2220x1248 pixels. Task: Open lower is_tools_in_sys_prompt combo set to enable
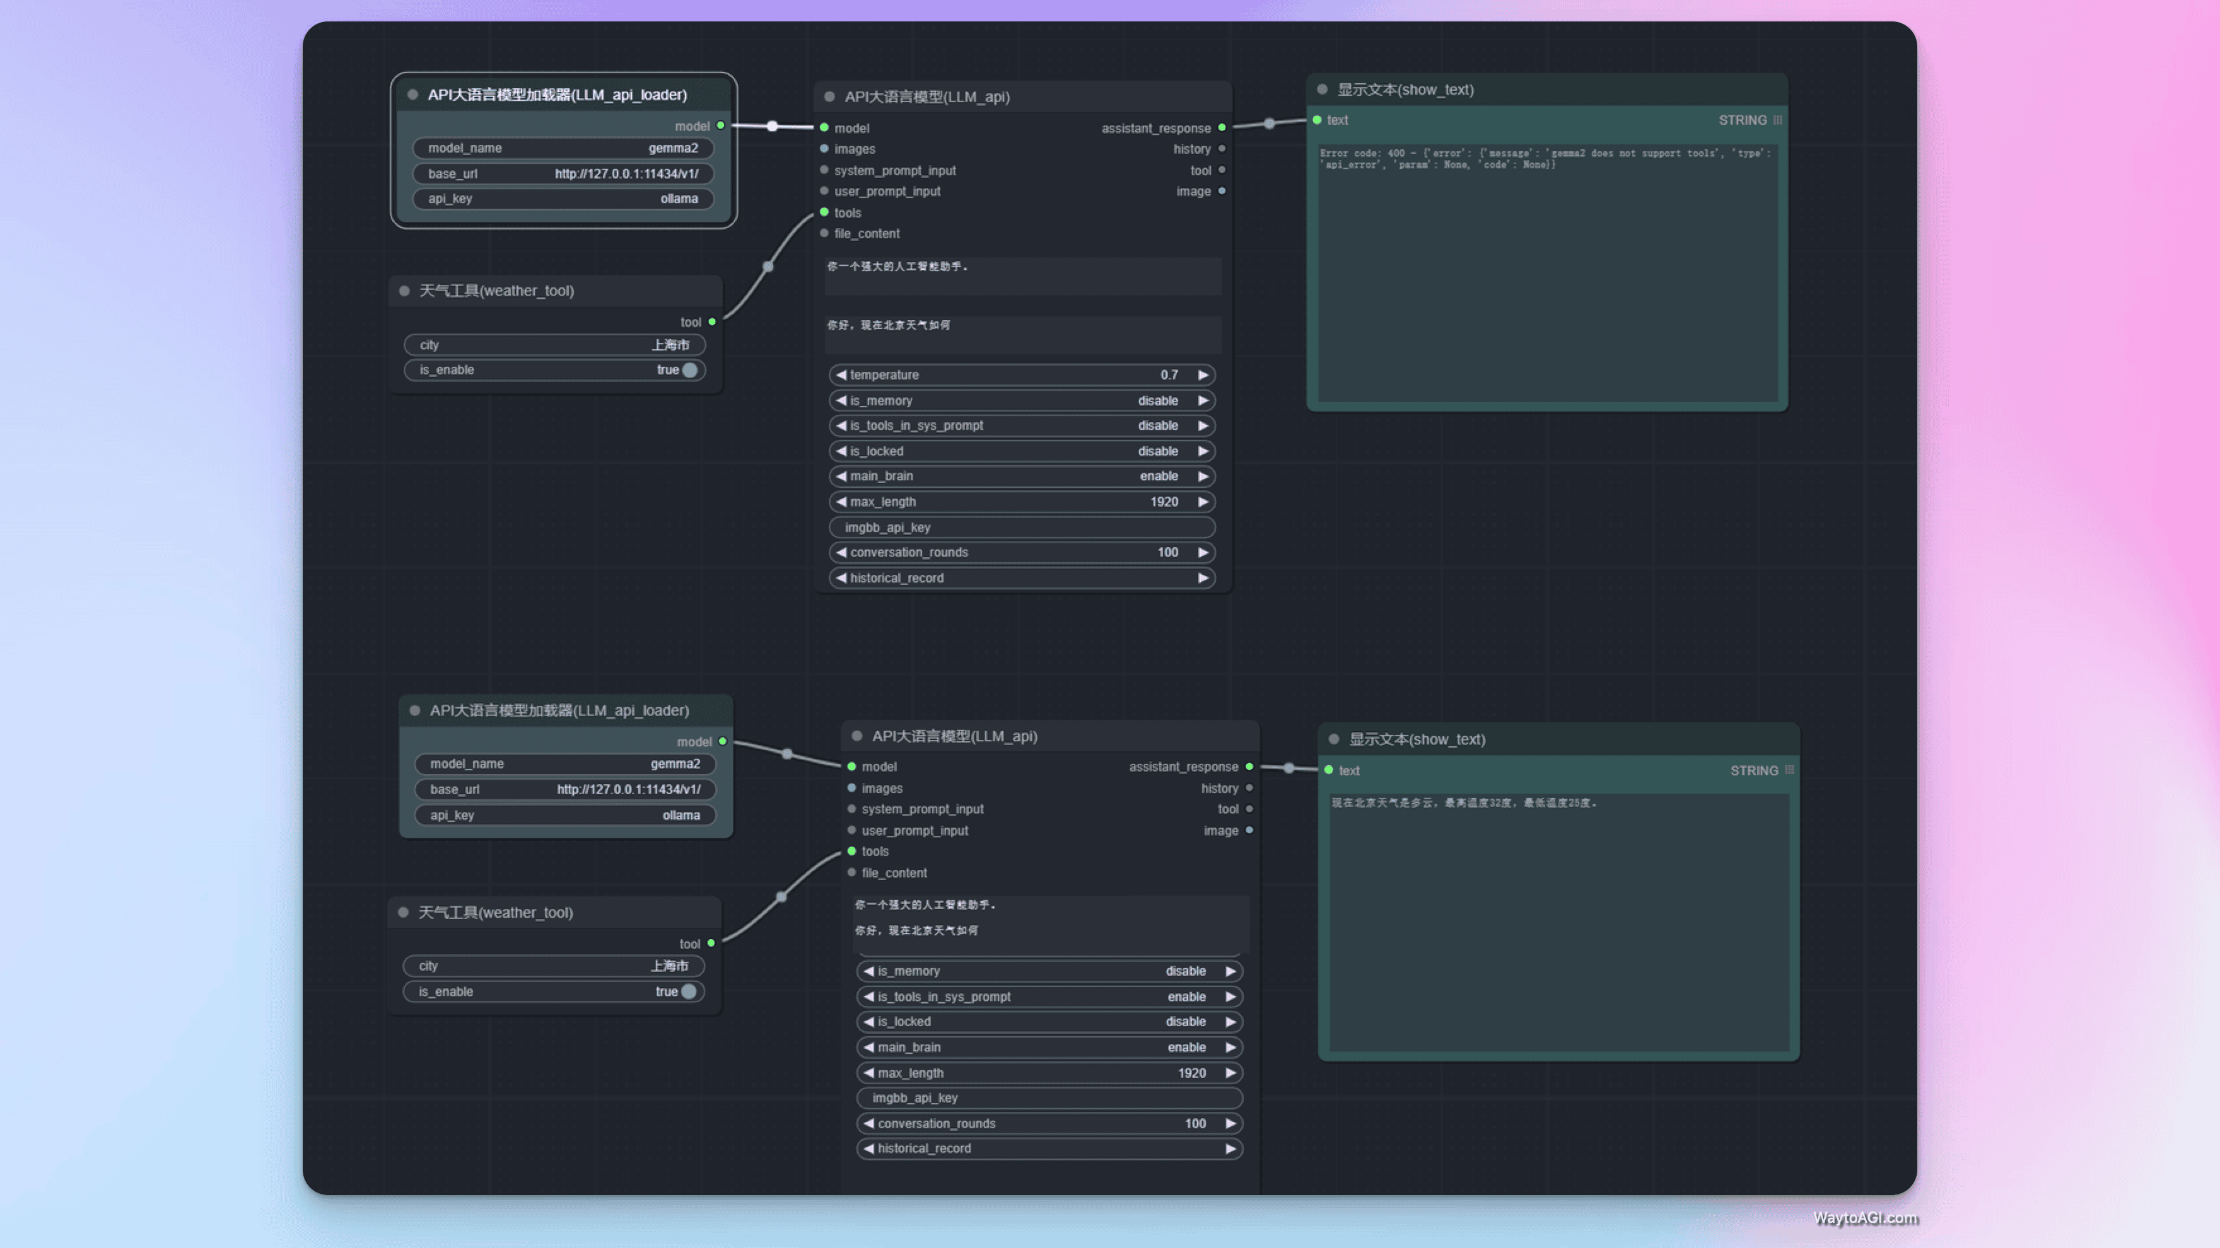tap(1049, 997)
